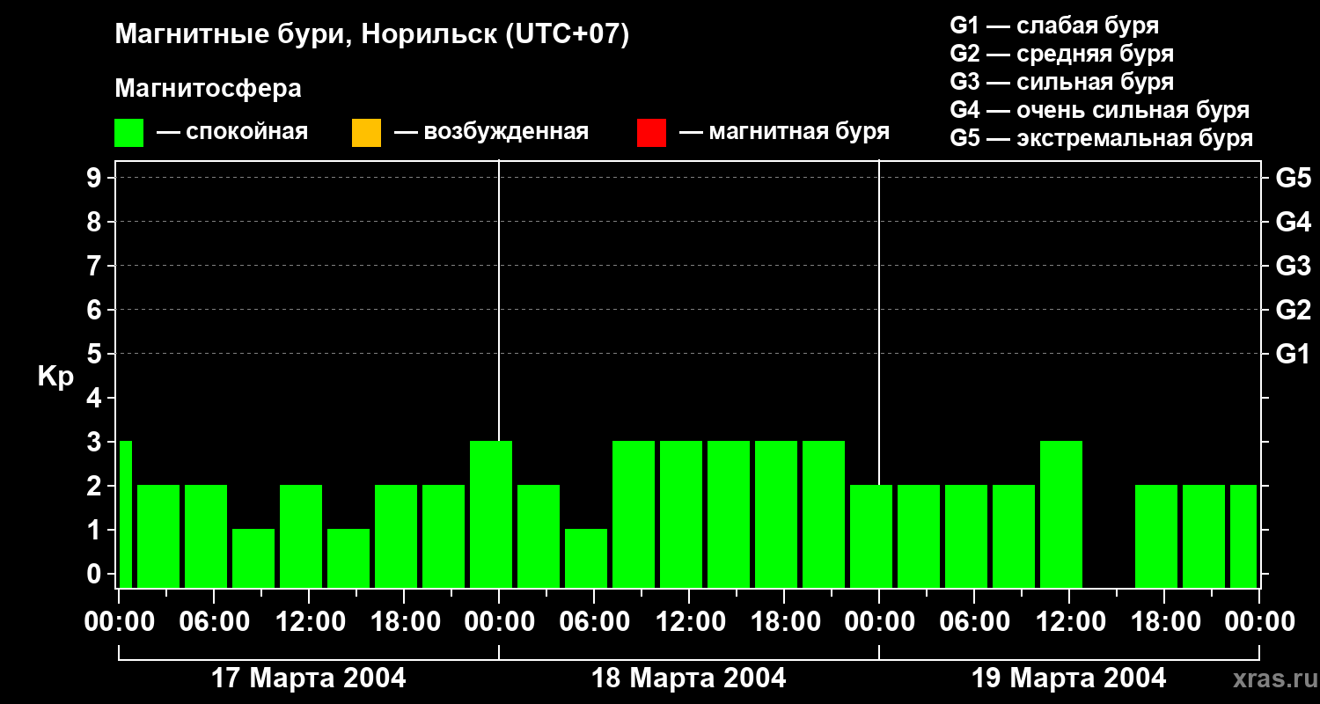Viewport: 1320px width, 704px height.
Task: Click the '— спокойная' legend label
Action: tap(232, 132)
